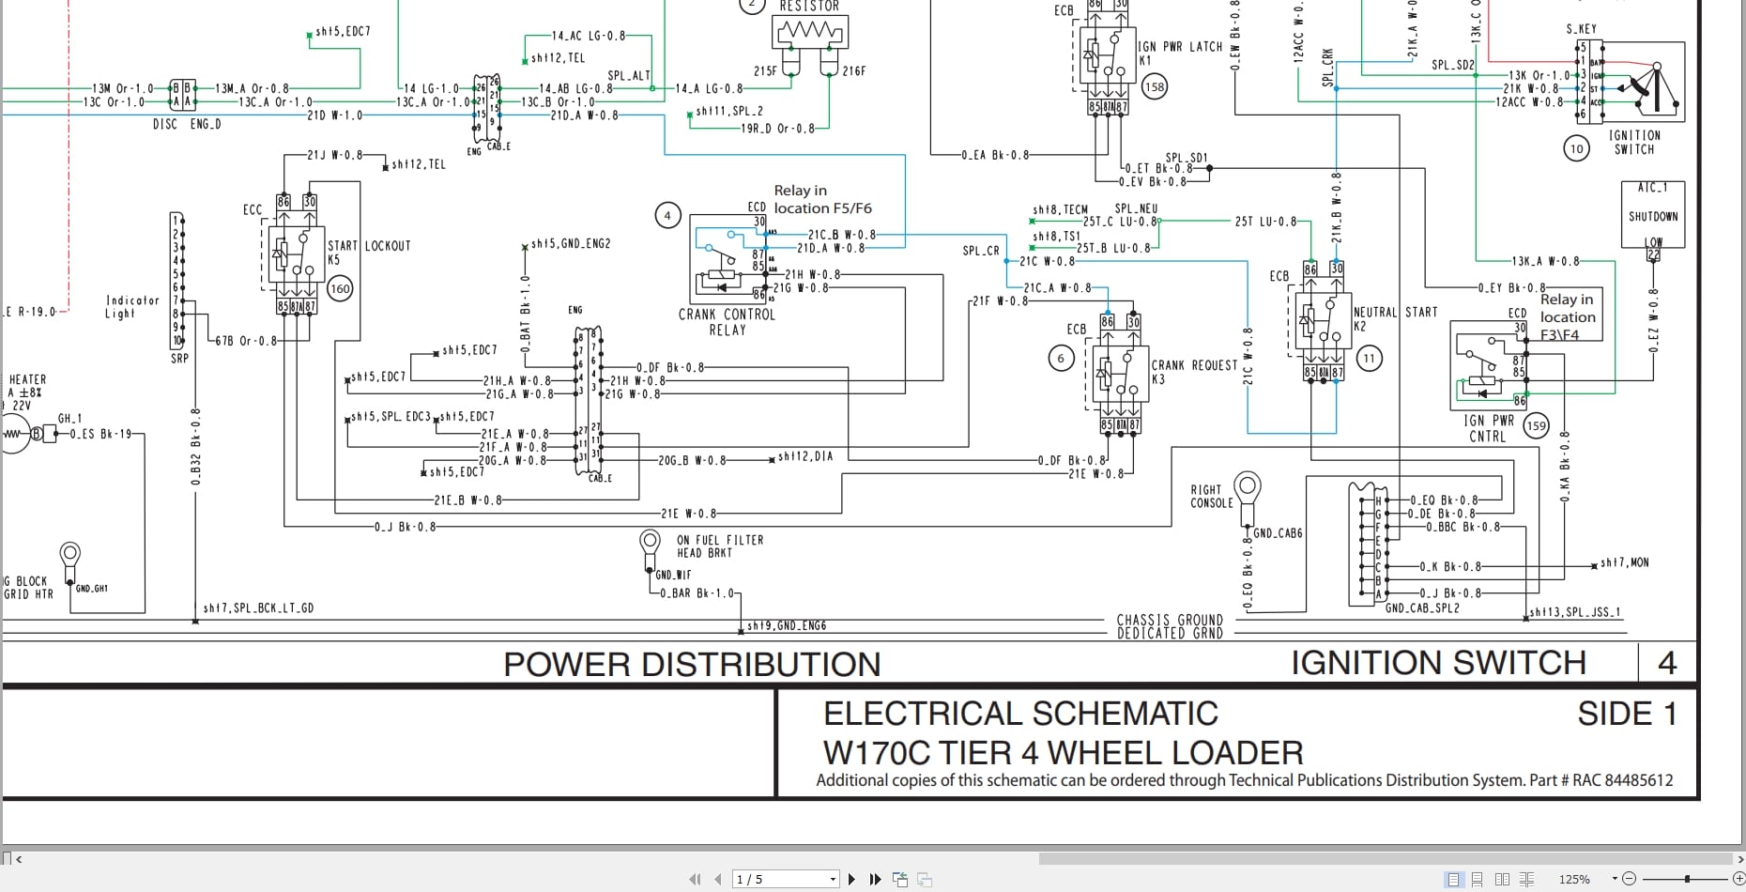Zoom in using the plus icon
The width and height of the screenshot is (1746, 892).
1739,880
